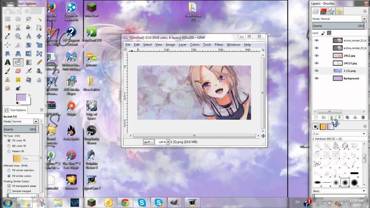Select the Ellipse Select tool
Viewport: 370px width, 208px height.
tap(18, 19)
